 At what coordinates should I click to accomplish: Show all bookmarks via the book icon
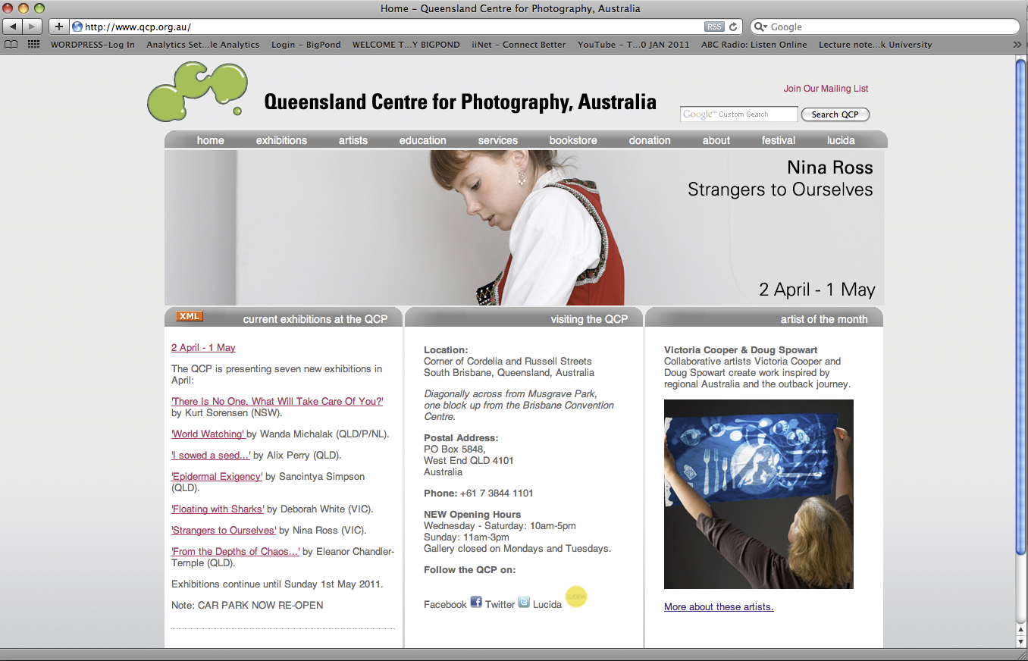tap(11, 45)
